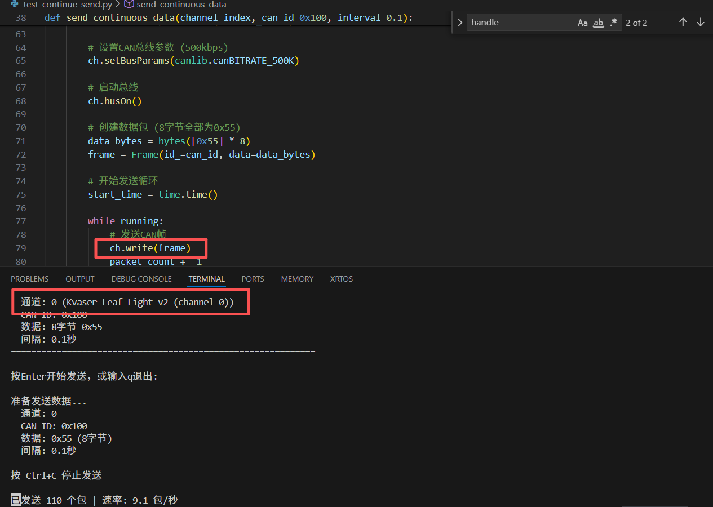Image resolution: width=713 pixels, height=507 pixels.
Task: Enable Use Regular Expression search
Action: point(613,23)
